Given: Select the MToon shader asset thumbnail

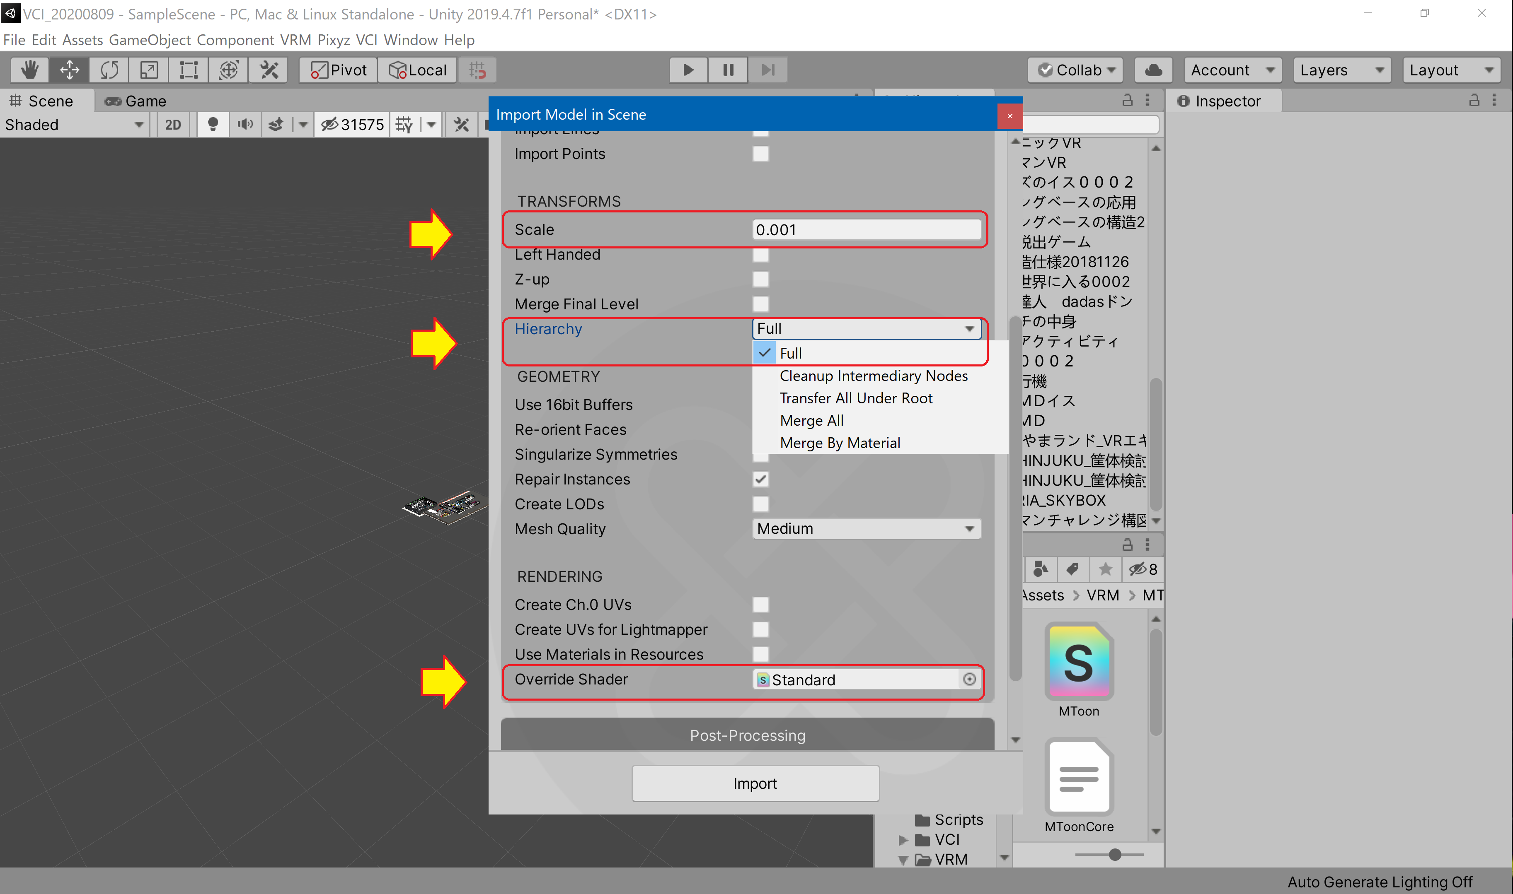Looking at the screenshot, I should click(x=1079, y=661).
